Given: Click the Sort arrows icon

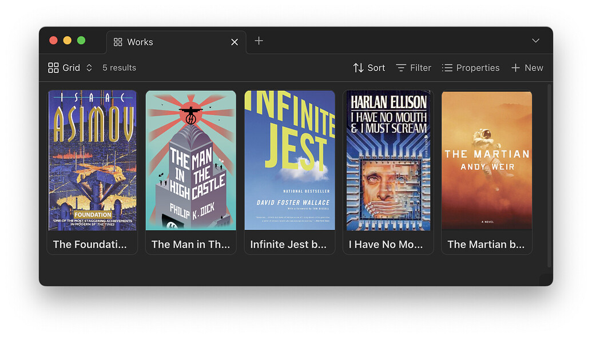Looking at the screenshot, I should [358, 68].
